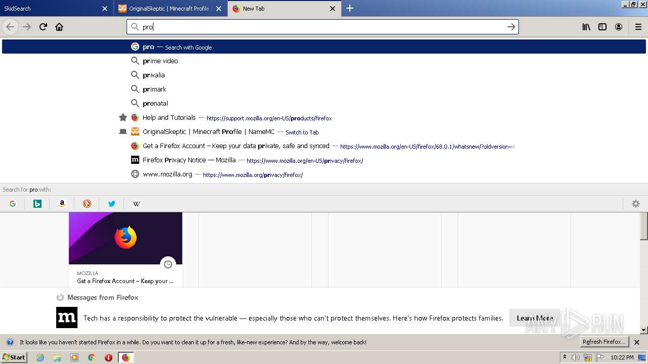Image resolution: width=648 pixels, height=364 pixels.
Task: Launch Internet Explorer from taskbar
Action: [x=40, y=357]
